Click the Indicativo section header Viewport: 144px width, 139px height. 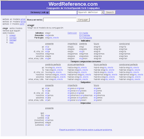(86, 41)
